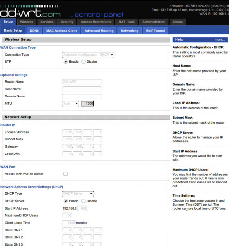Check Assign WAN Port to Switch
This screenshot has width=229, height=250.
pyautogui.click(x=65, y=174)
